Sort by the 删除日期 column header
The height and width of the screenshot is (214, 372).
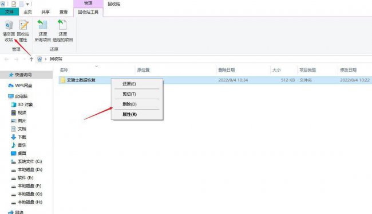point(227,70)
